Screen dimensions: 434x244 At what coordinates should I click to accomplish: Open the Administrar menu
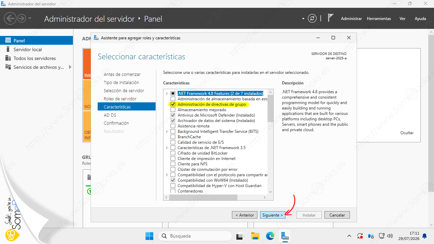point(351,19)
